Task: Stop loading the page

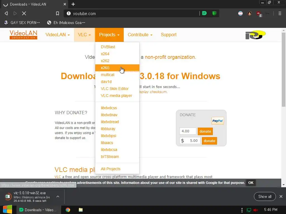Action: pos(24,13)
